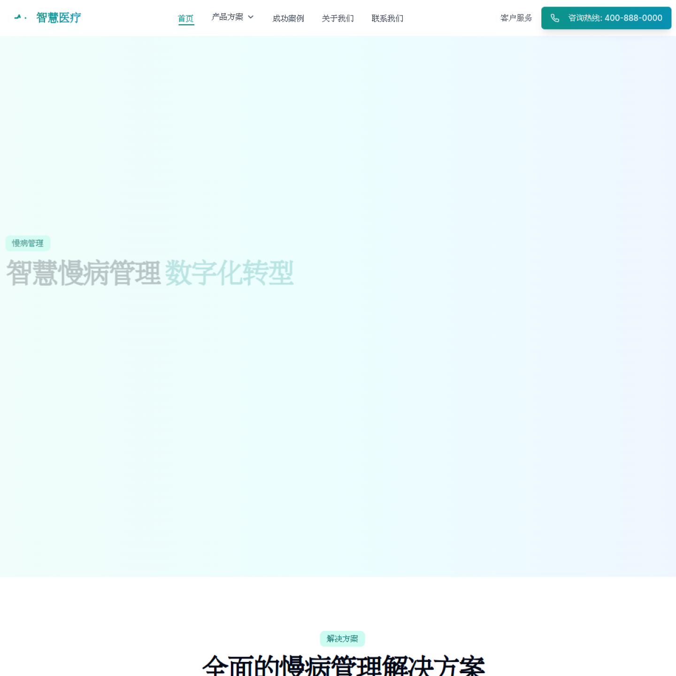Go to the 首页 tab

(186, 18)
